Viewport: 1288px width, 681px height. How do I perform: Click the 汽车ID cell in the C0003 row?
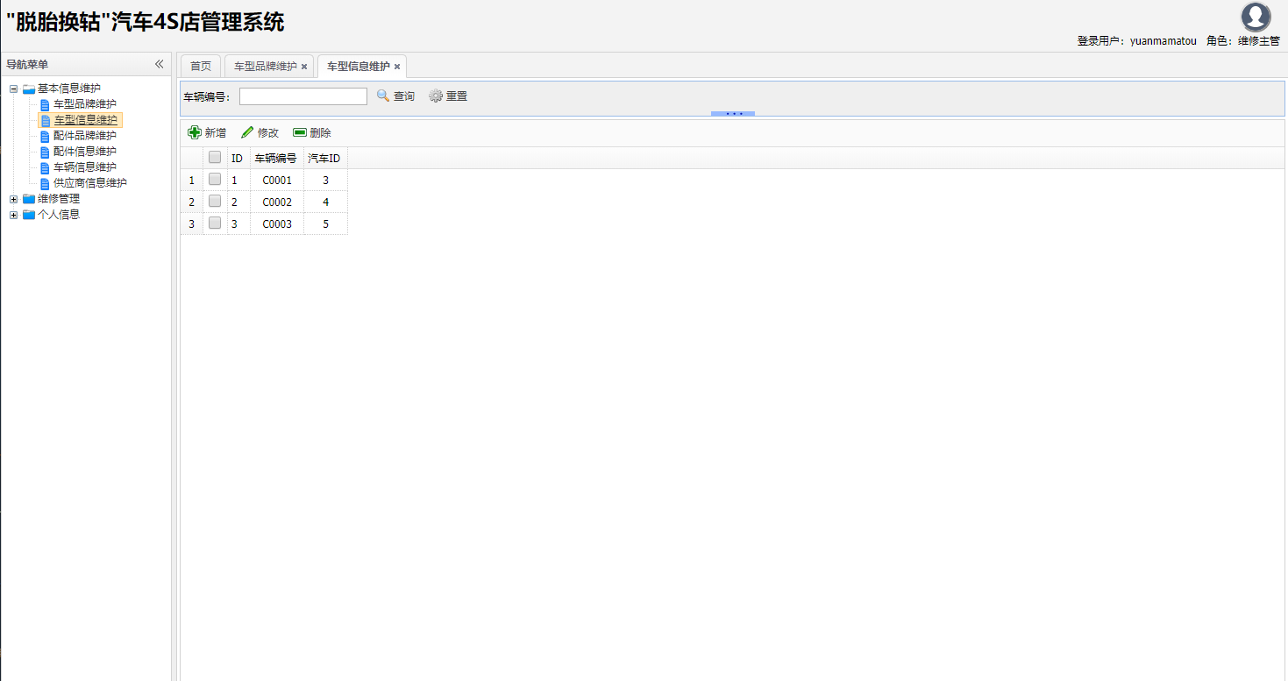pyautogui.click(x=326, y=224)
